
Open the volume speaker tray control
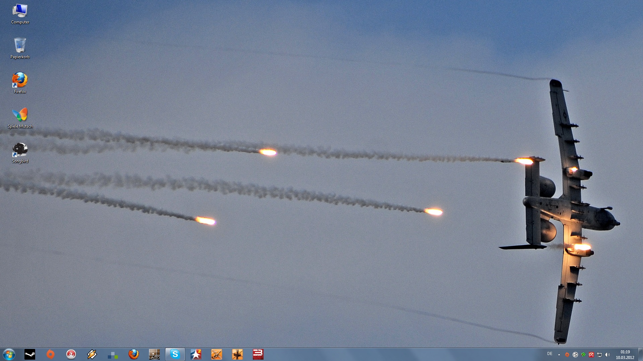(608, 355)
